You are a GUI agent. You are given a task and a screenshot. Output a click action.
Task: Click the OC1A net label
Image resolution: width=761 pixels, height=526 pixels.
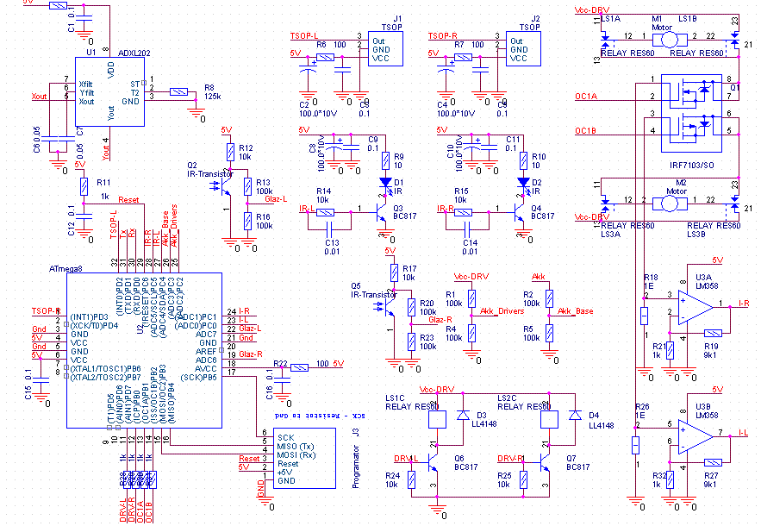(x=586, y=97)
